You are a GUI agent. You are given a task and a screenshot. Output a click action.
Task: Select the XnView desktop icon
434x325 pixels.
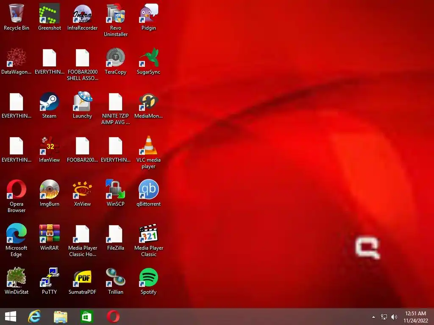(x=83, y=189)
